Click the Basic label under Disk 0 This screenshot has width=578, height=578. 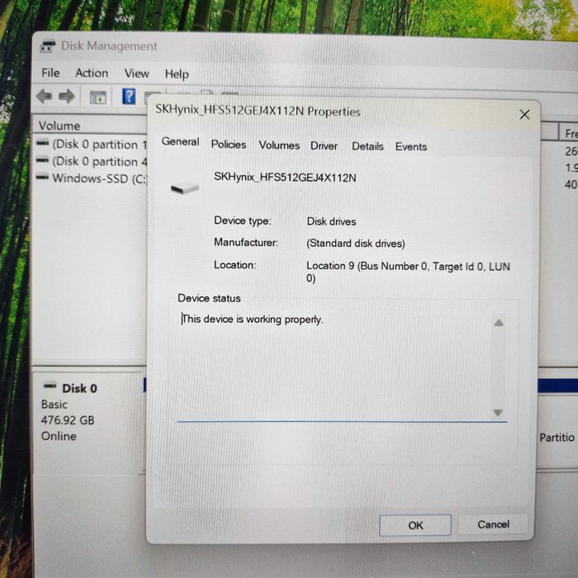pos(54,405)
